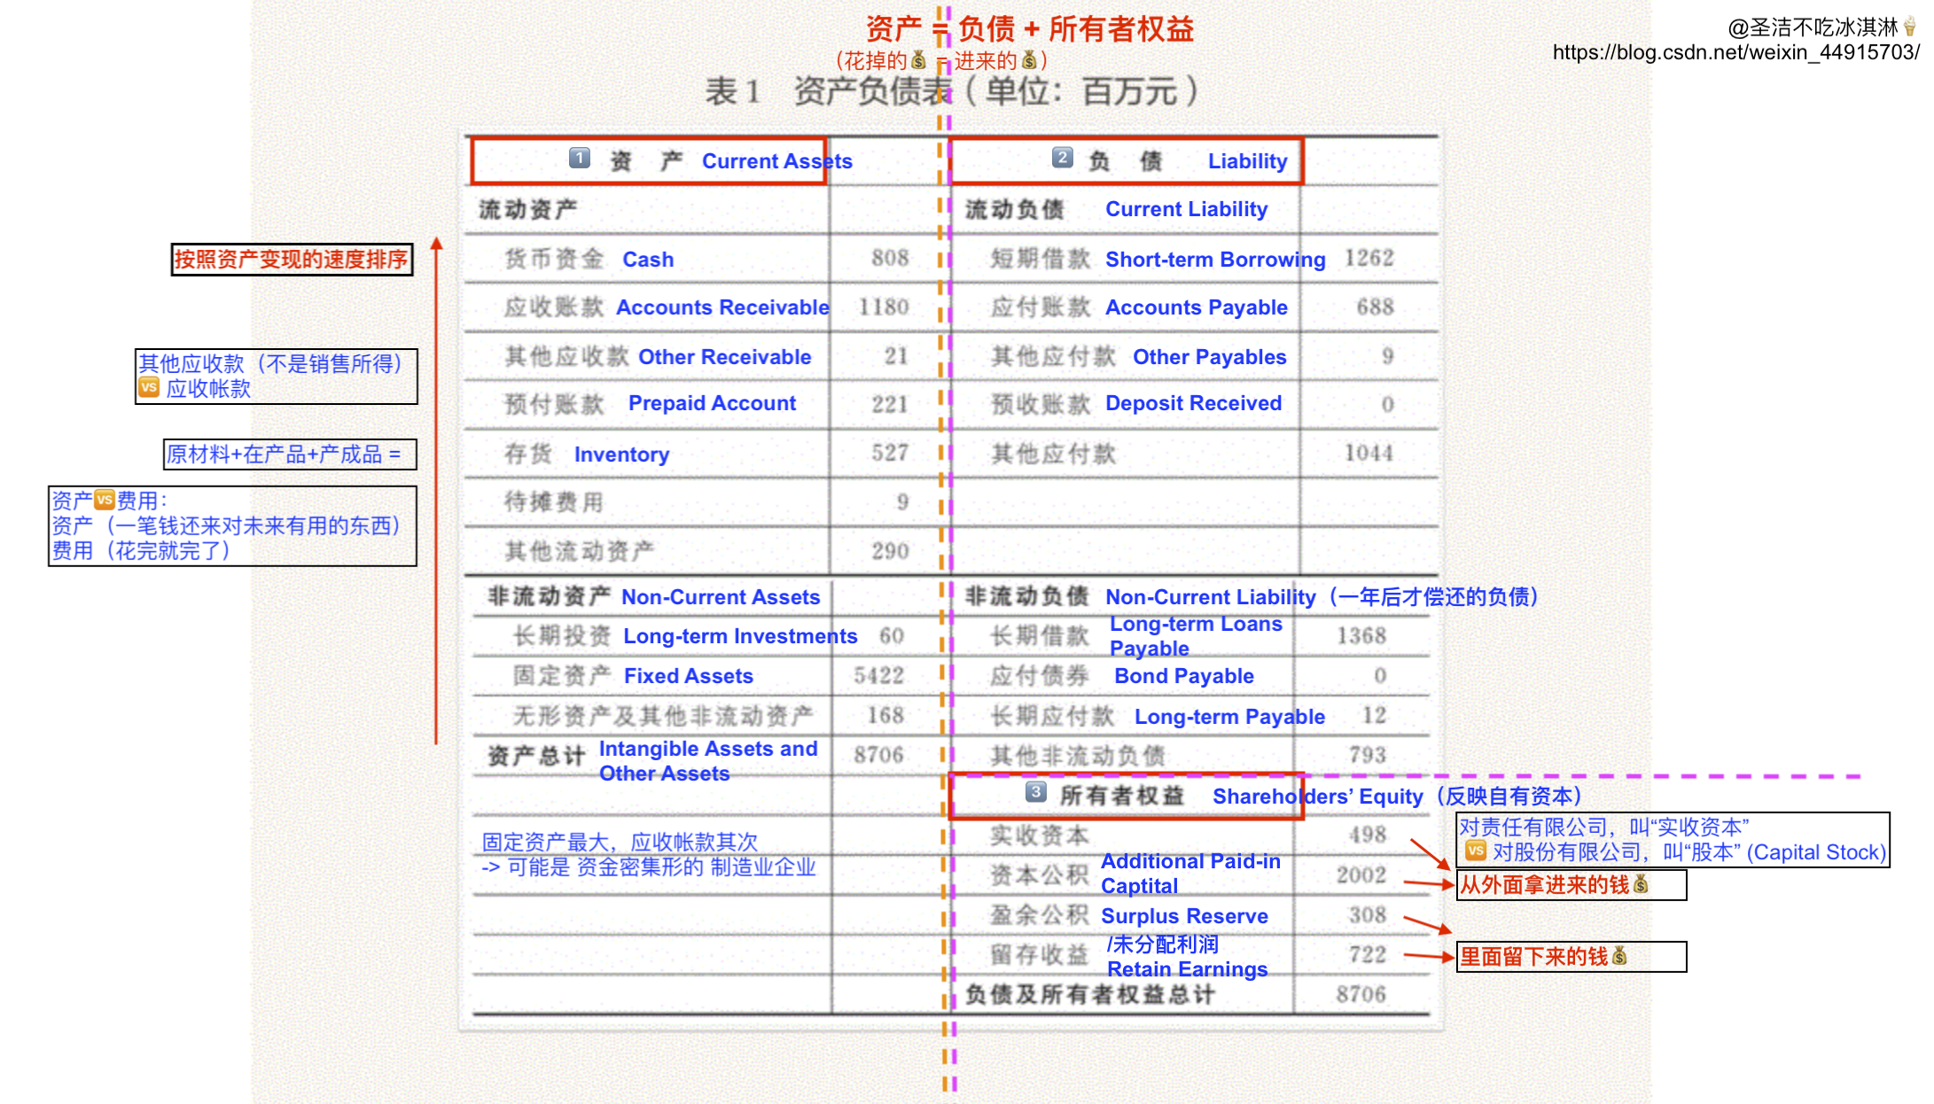Viewport: 1934px width, 1104px height.
Task: Open the blog.csdn.net URL
Action: point(1735,52)
